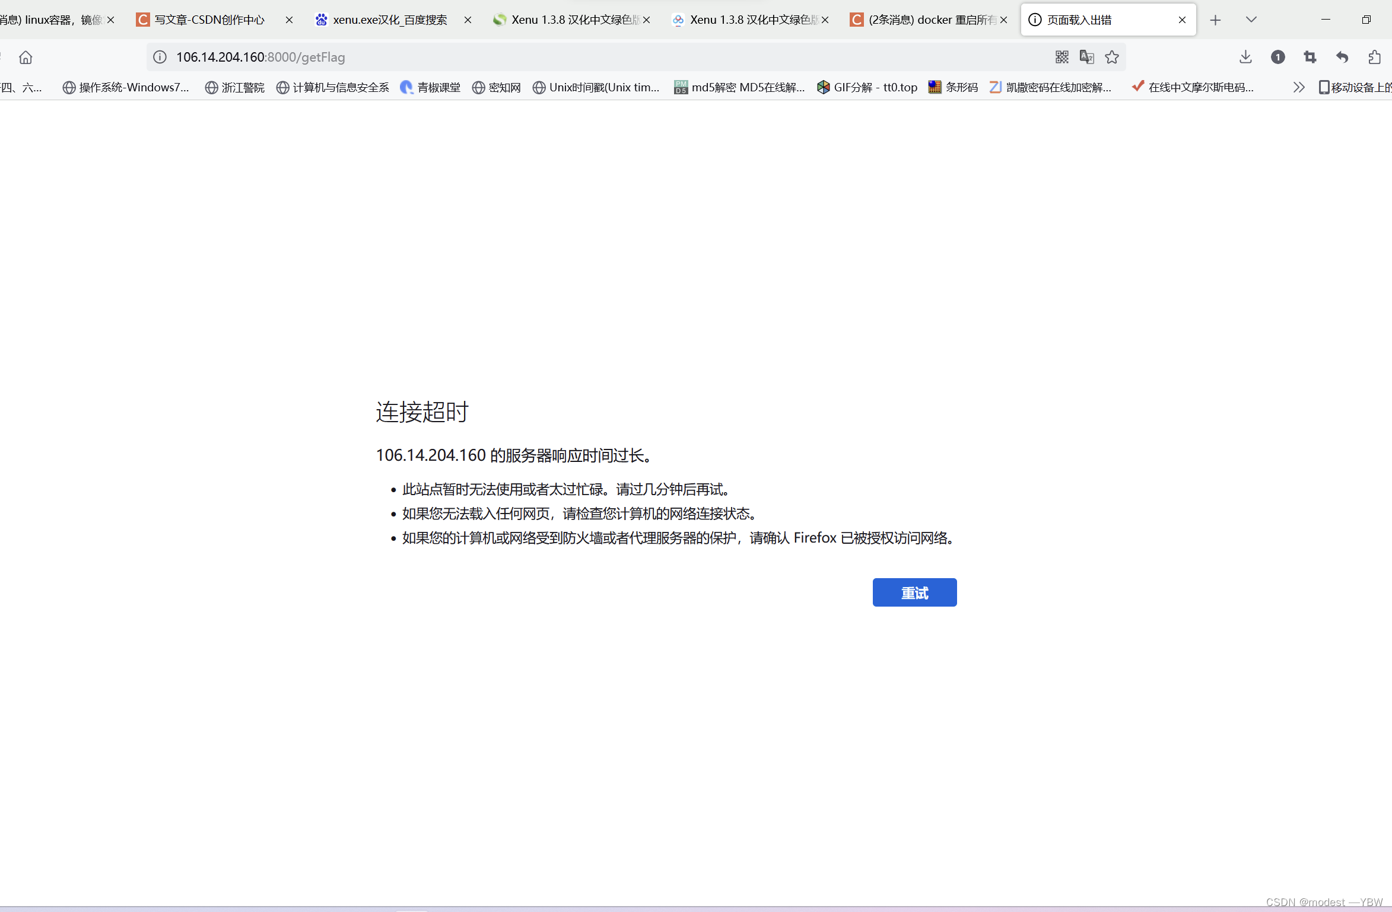The width and height of the screenshot is (1392, 912).
Task: Expand the list all tabs chevron
Action: 1251,20
